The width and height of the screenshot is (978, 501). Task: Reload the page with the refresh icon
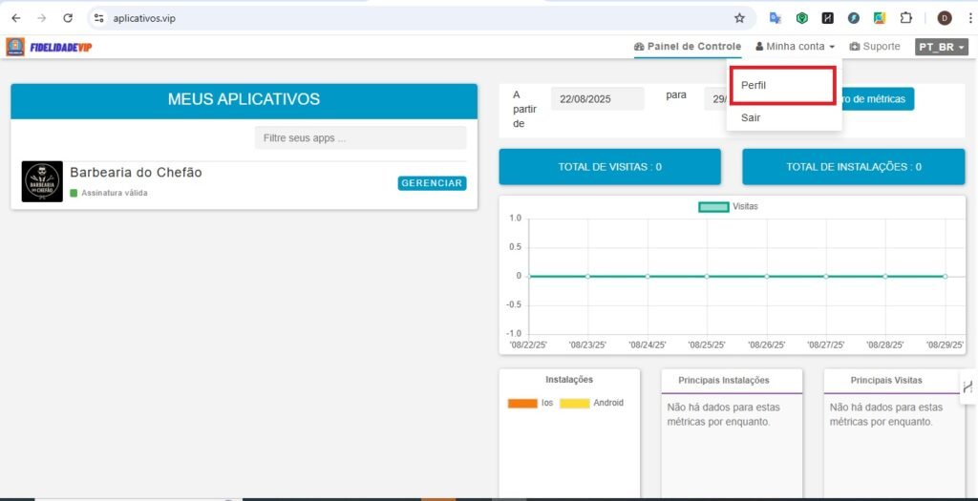point(68,18)
